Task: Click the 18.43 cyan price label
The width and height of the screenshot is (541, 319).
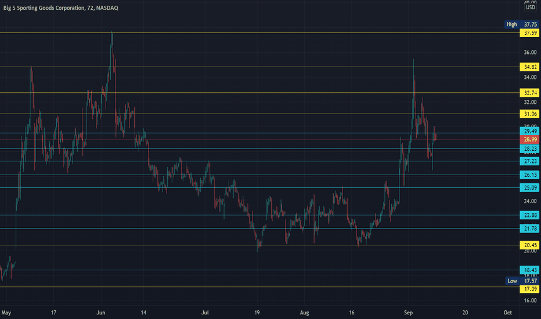Action: [x=529, y=270]
